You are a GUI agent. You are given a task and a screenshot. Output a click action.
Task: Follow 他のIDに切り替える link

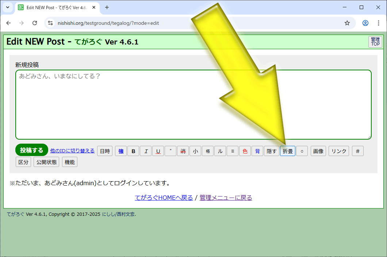pos(72,151)
